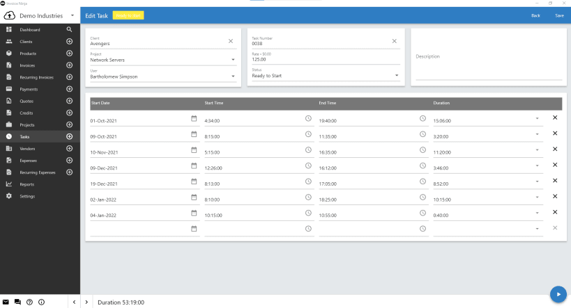Edit the Rate field 125.00
This screenshot has height=308, width=571.
coord(326,58)
